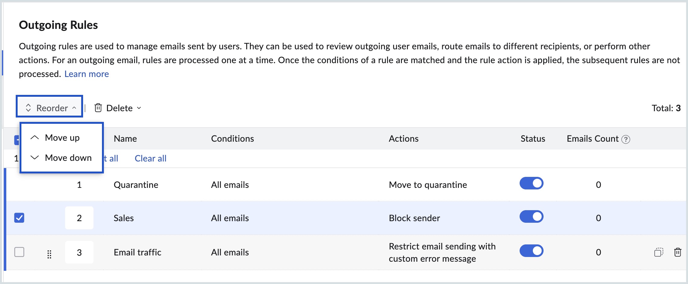This screenshot has width=688, height=284.
Task: Click the Clear all link
Action: (x=150, y=158)
